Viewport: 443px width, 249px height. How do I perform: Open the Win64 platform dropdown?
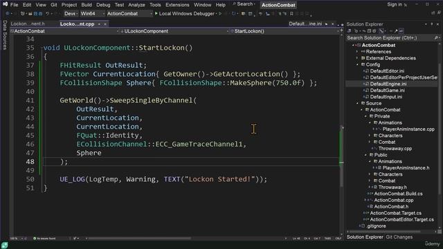point(92,14)
